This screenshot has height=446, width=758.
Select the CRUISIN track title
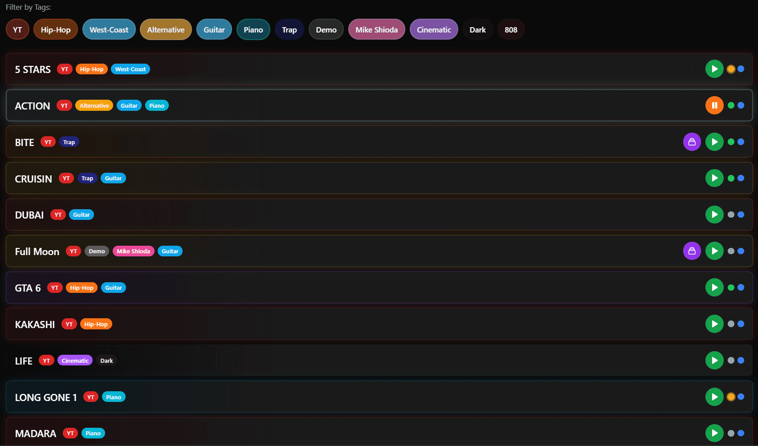click(33, 178)
